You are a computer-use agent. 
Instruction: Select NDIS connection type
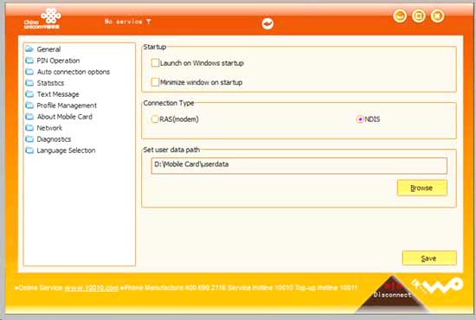pyautogui.click(x=360, y=119)
